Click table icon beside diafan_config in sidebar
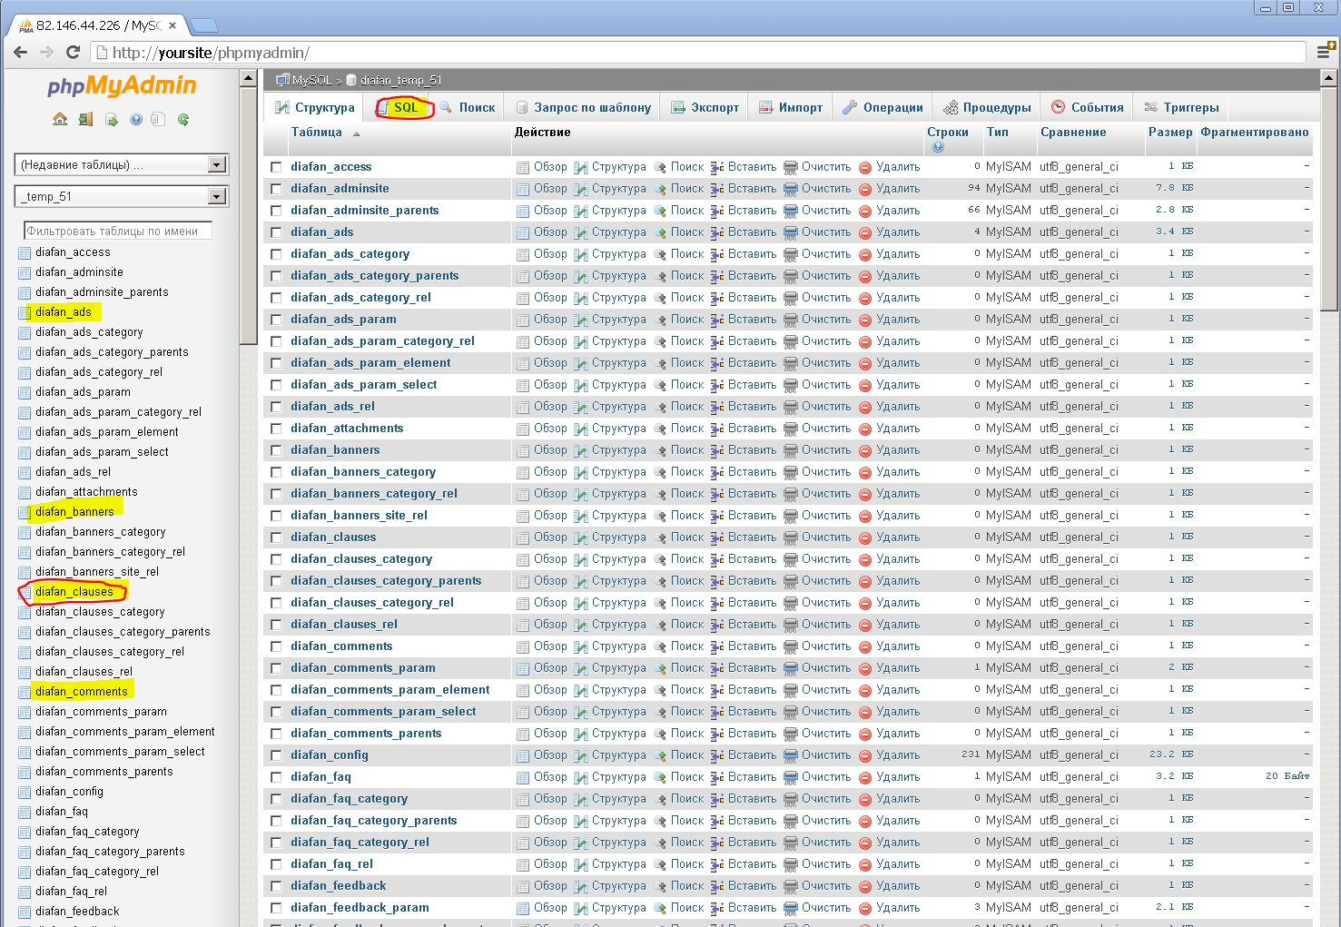This screenshot has width=1341, height=927. coord(25,792)
